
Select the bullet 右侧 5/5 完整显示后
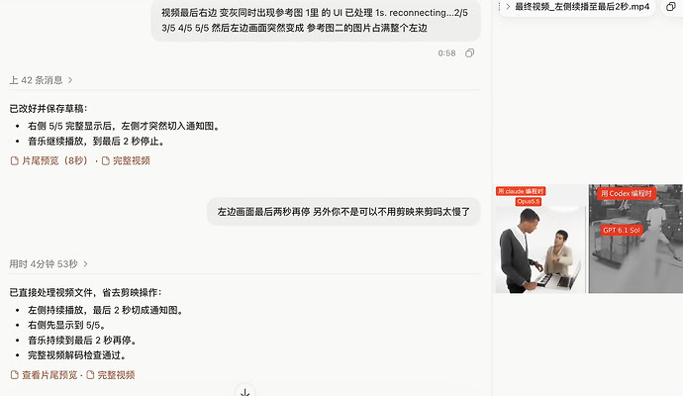[x=125, y=126]
